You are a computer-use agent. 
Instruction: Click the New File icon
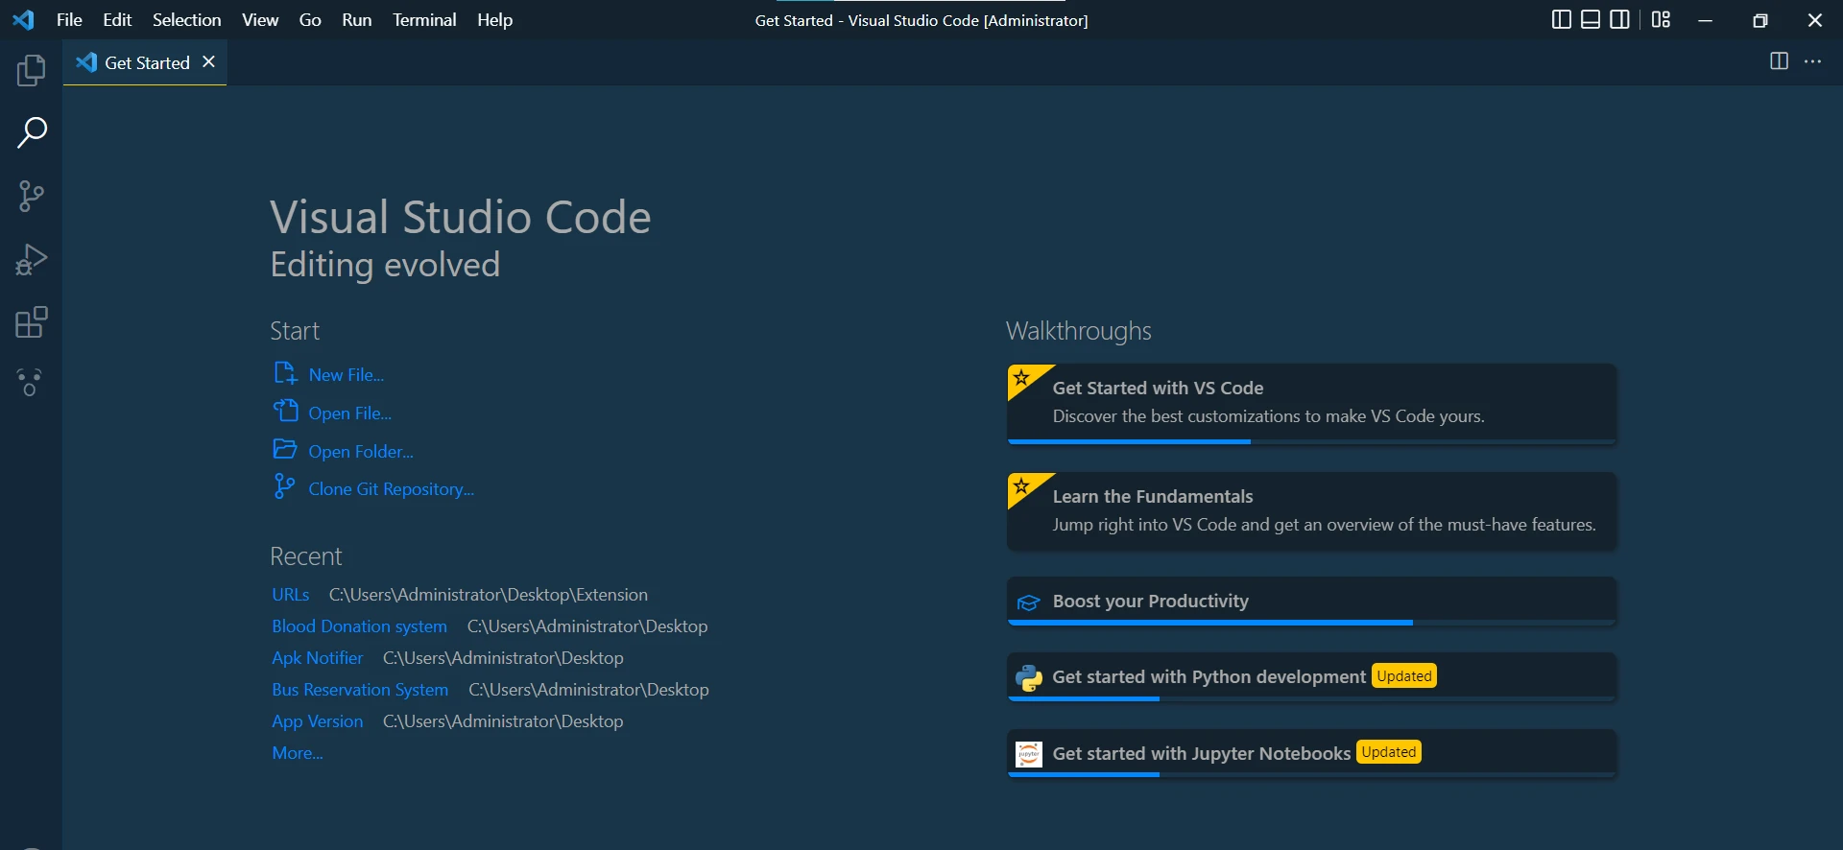(285, 373)
